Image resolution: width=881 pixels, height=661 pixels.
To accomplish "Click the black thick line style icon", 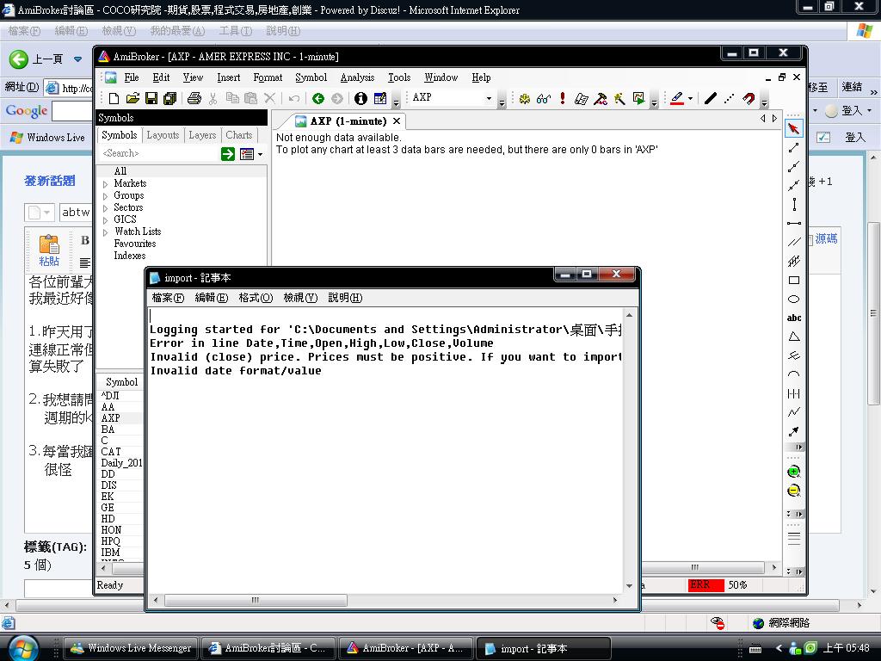I will (710, 98).
